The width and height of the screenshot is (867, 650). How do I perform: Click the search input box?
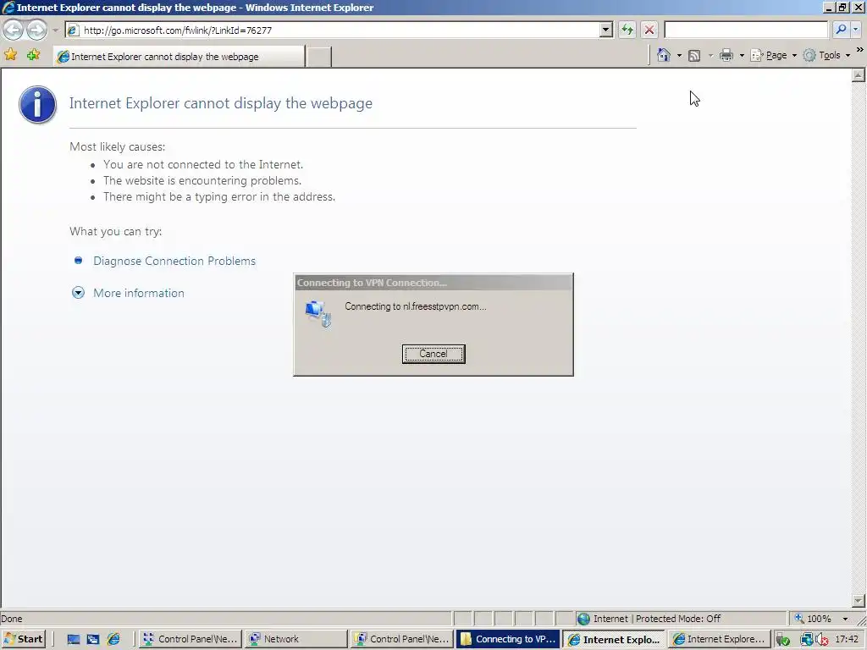[x=745, y=30]
